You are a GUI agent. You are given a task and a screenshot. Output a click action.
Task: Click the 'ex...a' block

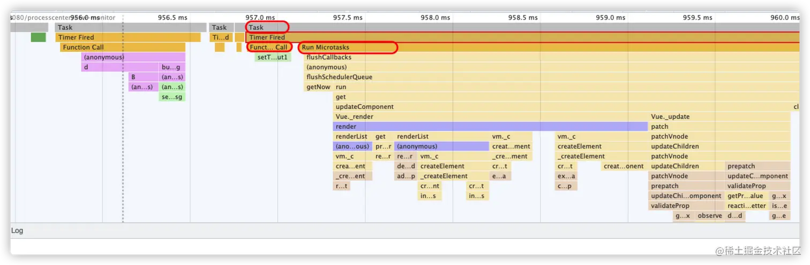pos(566,176)
